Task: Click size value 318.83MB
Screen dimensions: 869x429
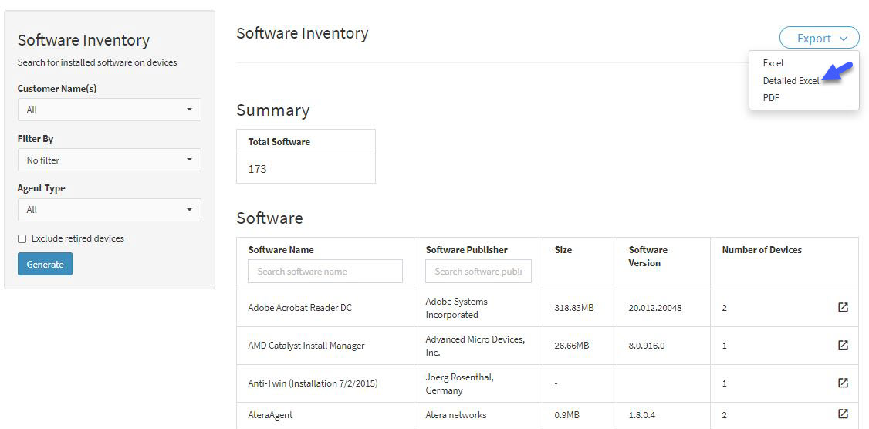Action: [574, 307]
